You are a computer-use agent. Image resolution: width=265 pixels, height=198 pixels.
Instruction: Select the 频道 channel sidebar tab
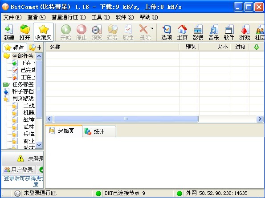15,48
